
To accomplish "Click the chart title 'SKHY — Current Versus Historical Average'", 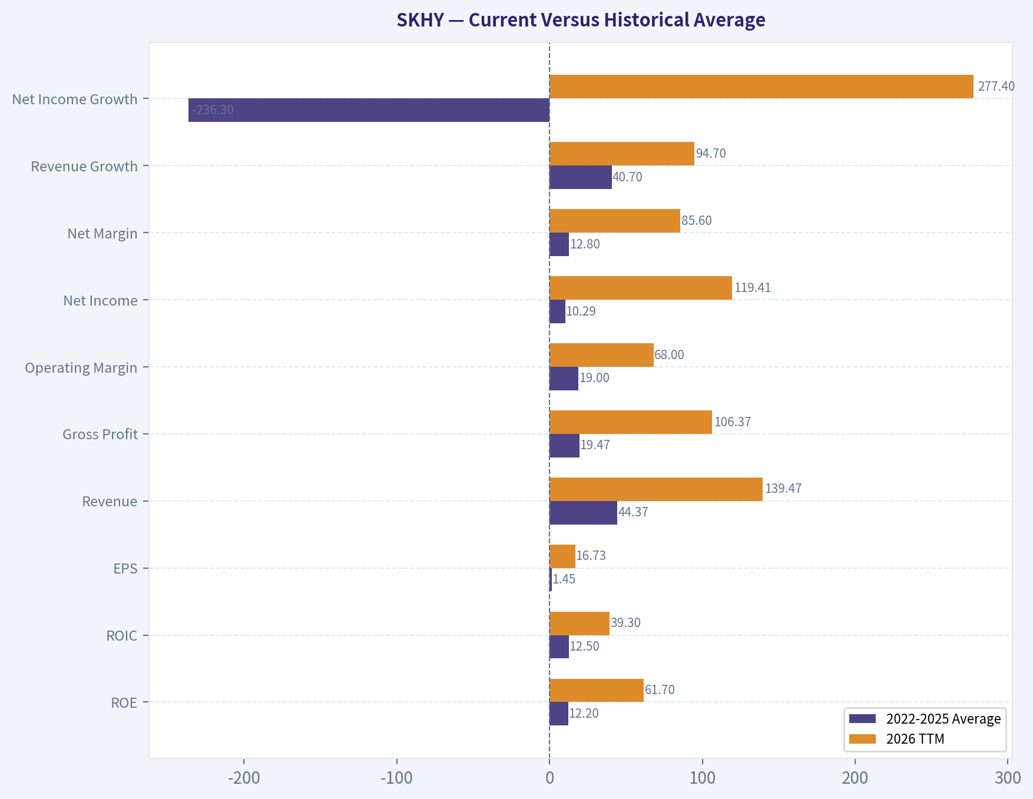I will tap(581, 20).
